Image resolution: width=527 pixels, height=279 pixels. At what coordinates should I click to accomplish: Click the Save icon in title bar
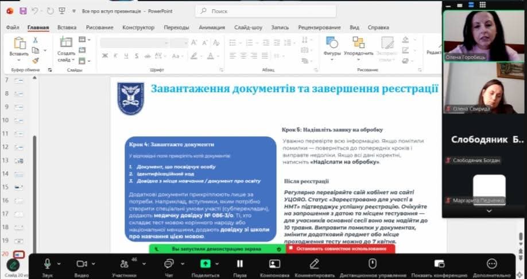pos(23,11)
